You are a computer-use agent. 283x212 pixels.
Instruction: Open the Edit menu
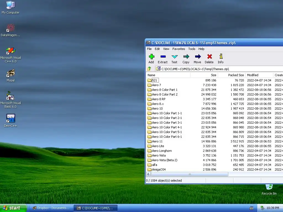point(157,49)
